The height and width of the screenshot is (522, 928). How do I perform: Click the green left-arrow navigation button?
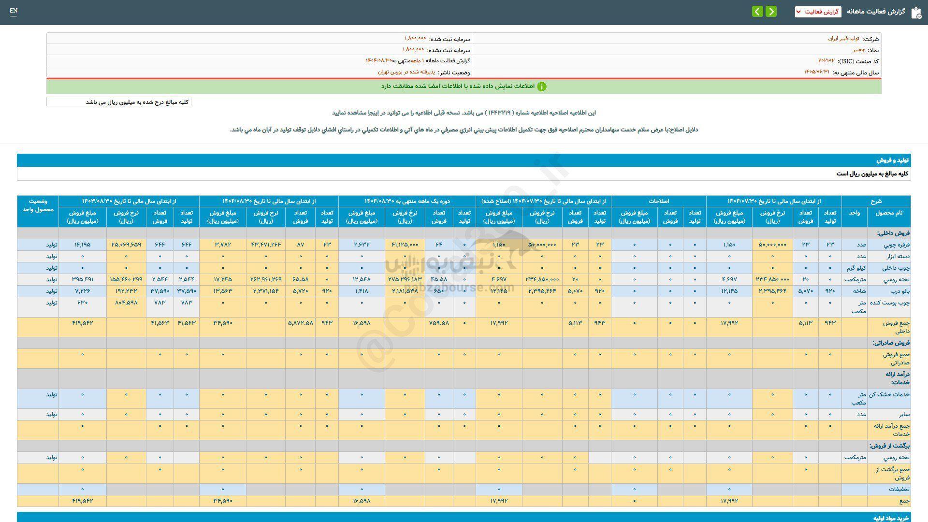tap(757, 11)
